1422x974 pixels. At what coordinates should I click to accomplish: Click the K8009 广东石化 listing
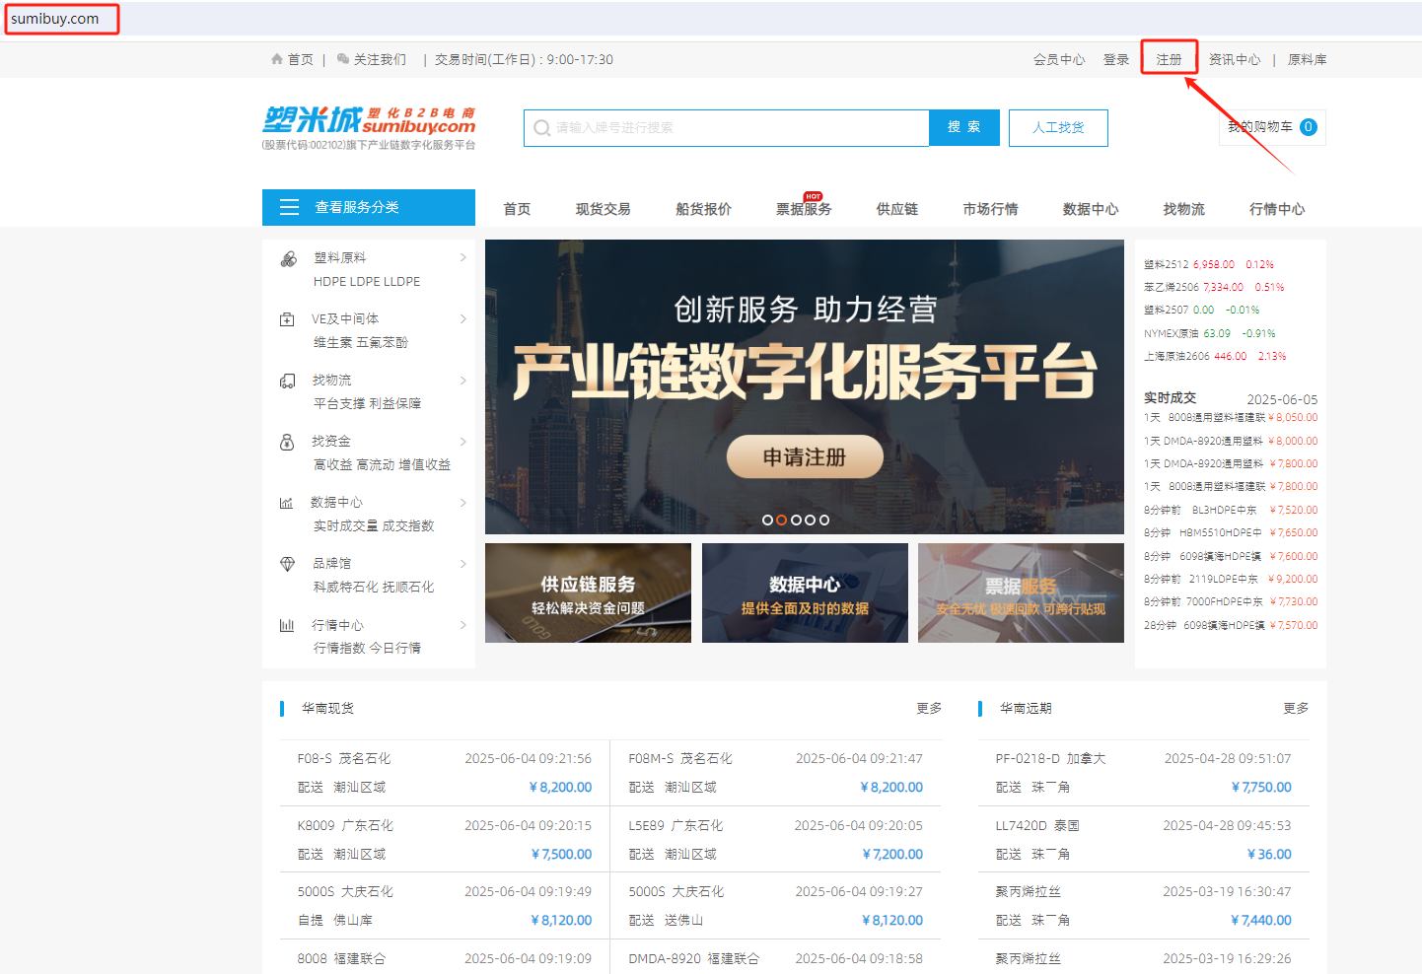[x=445, y=840]
